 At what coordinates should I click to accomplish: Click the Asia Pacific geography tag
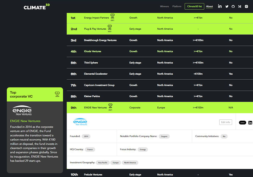tap(103, 163)
